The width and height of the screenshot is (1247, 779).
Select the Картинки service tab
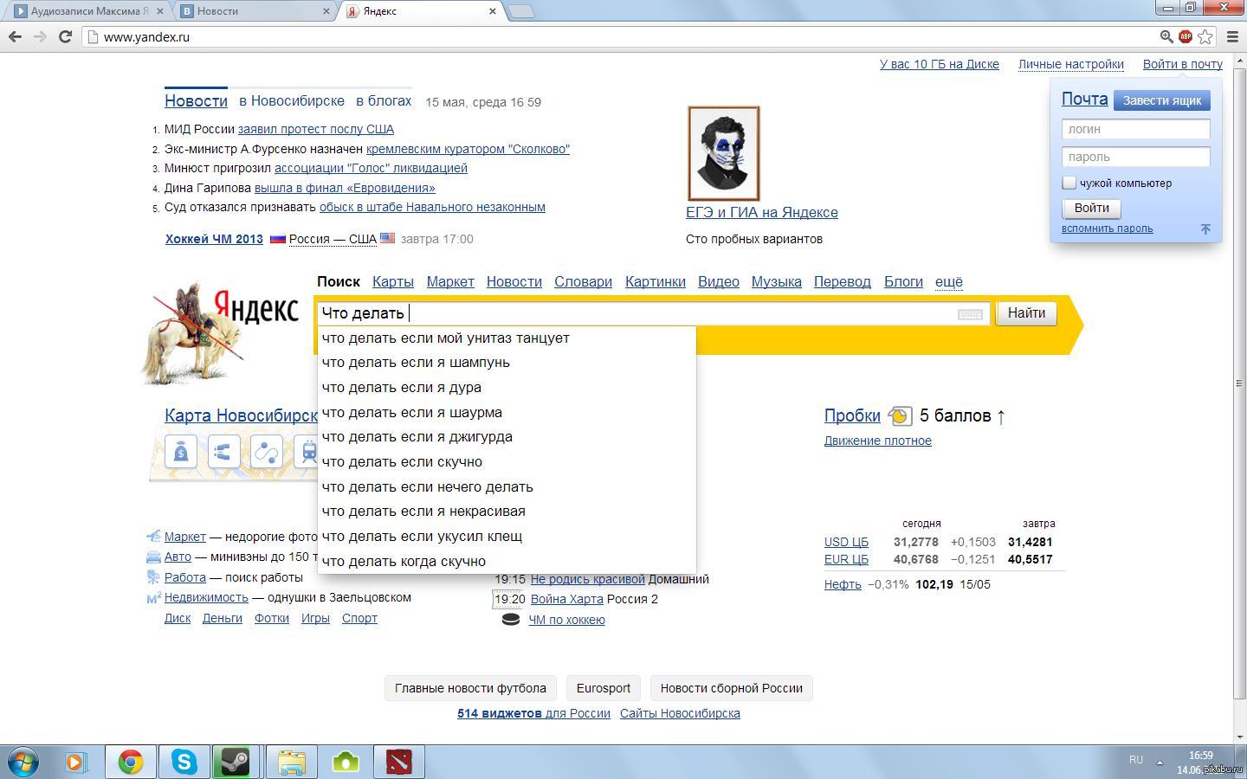(656, 281)
